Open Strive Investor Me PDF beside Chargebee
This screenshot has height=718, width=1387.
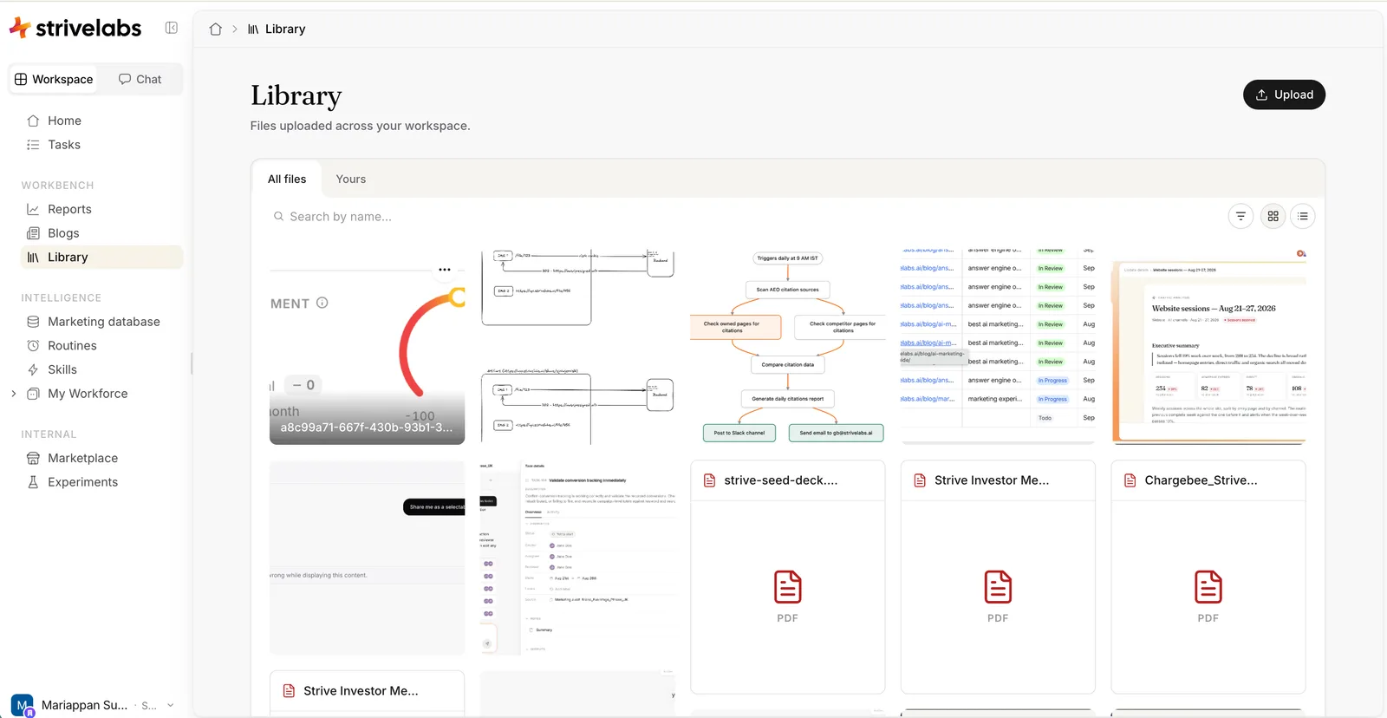[998, 577]
